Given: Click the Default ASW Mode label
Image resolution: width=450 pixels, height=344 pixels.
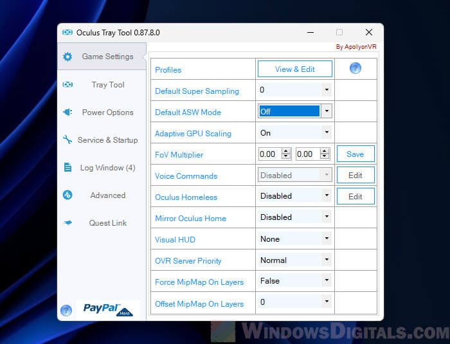Looking at the screenshot, I should (x=188, y=113).
